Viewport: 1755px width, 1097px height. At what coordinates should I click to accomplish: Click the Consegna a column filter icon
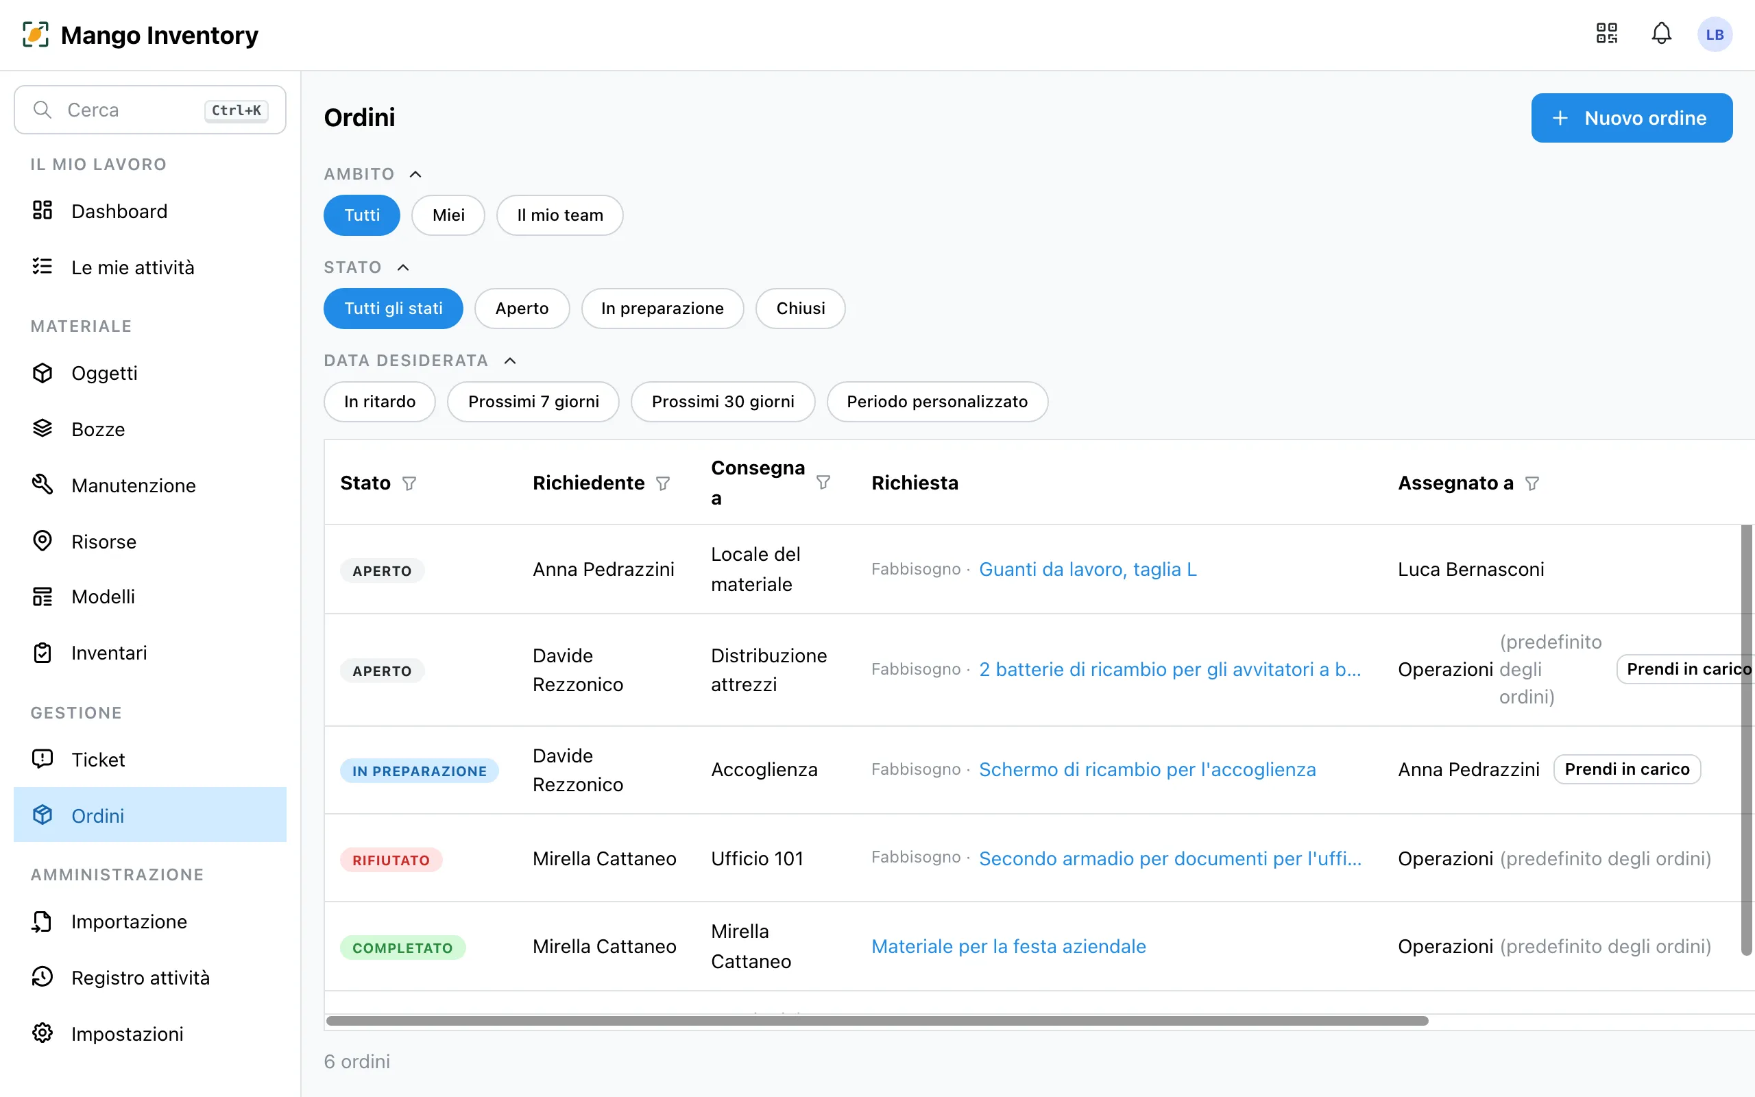[x=823, y=483]
